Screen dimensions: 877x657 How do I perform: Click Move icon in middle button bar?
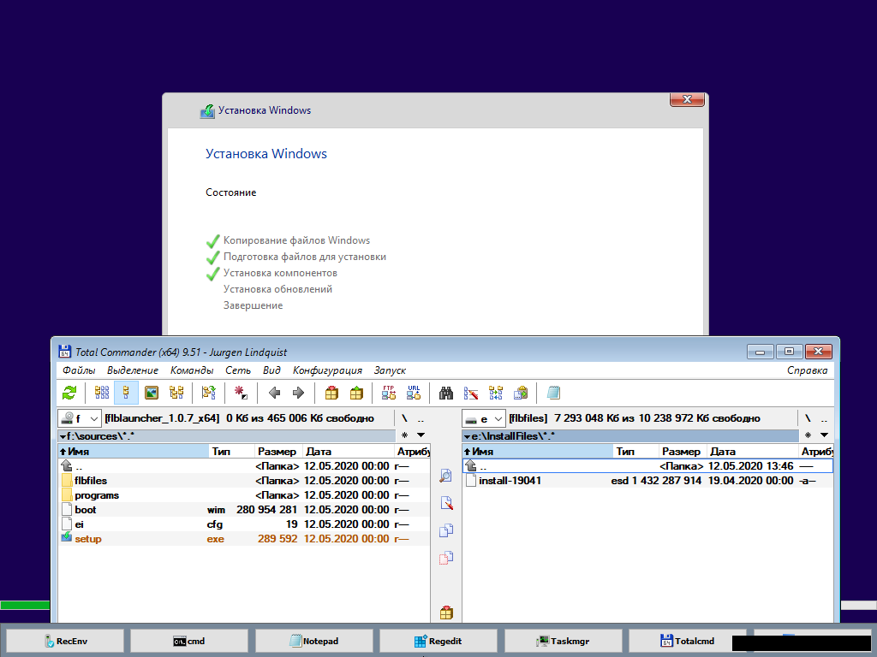tap(445, 558)
